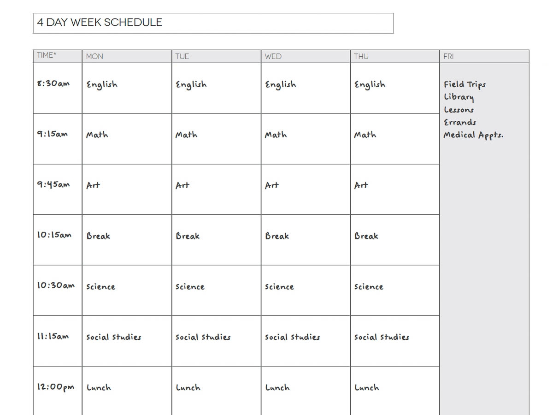Click Thursday's Break cell
Viewport: 553px width, 415px height.
[x=395, y=240]
